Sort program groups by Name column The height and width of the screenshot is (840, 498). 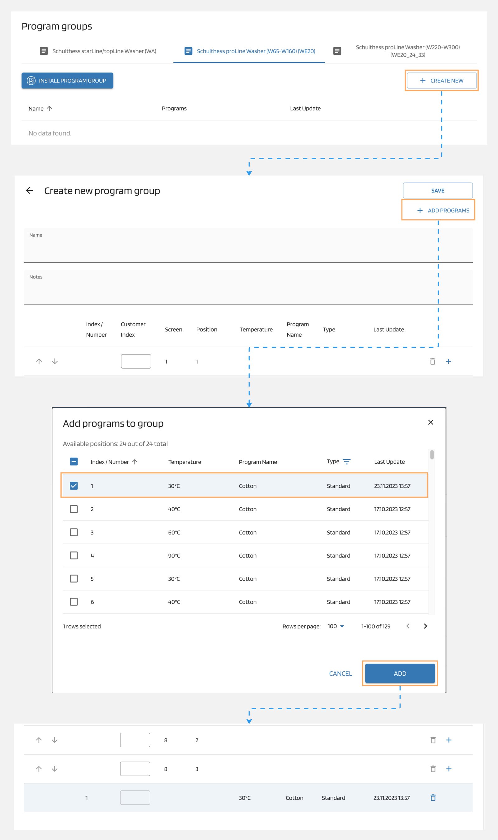coord(36,108)
